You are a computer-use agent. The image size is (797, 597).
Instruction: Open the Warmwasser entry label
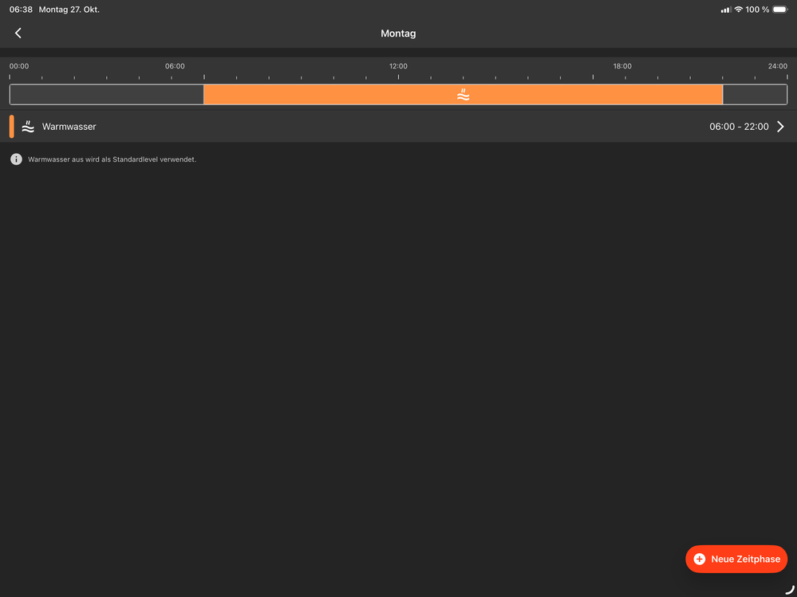tap(69, 127)
